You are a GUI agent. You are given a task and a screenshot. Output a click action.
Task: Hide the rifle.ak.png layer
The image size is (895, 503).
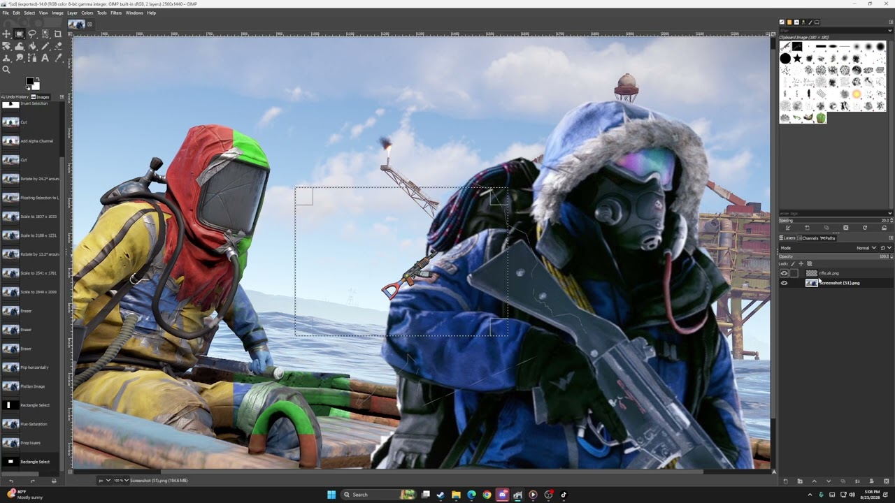coord(784,273)
